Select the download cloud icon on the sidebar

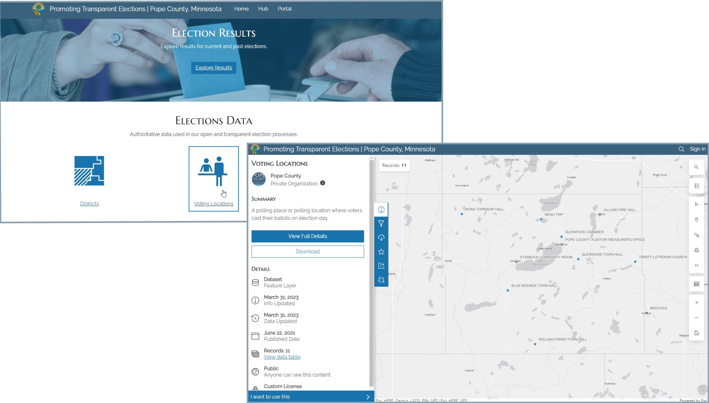(x=381, y=237)
